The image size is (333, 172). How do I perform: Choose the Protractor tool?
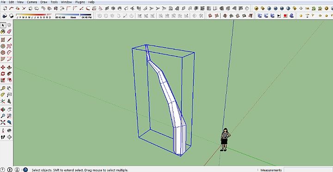pyautogui.click(x=3, y=95)
